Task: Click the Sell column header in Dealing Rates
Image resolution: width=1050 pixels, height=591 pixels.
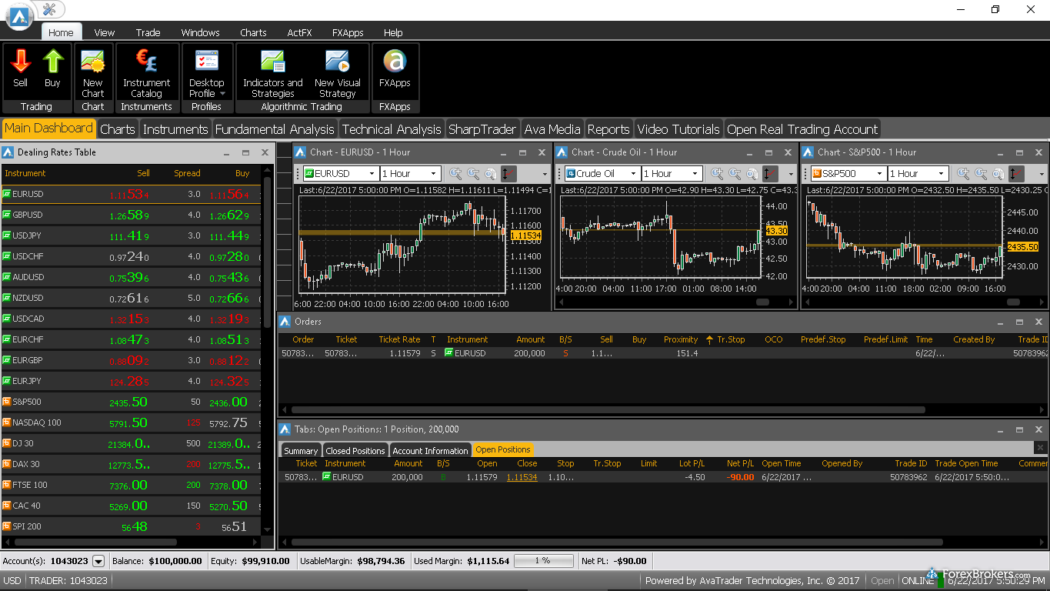Action: (144, 173)
